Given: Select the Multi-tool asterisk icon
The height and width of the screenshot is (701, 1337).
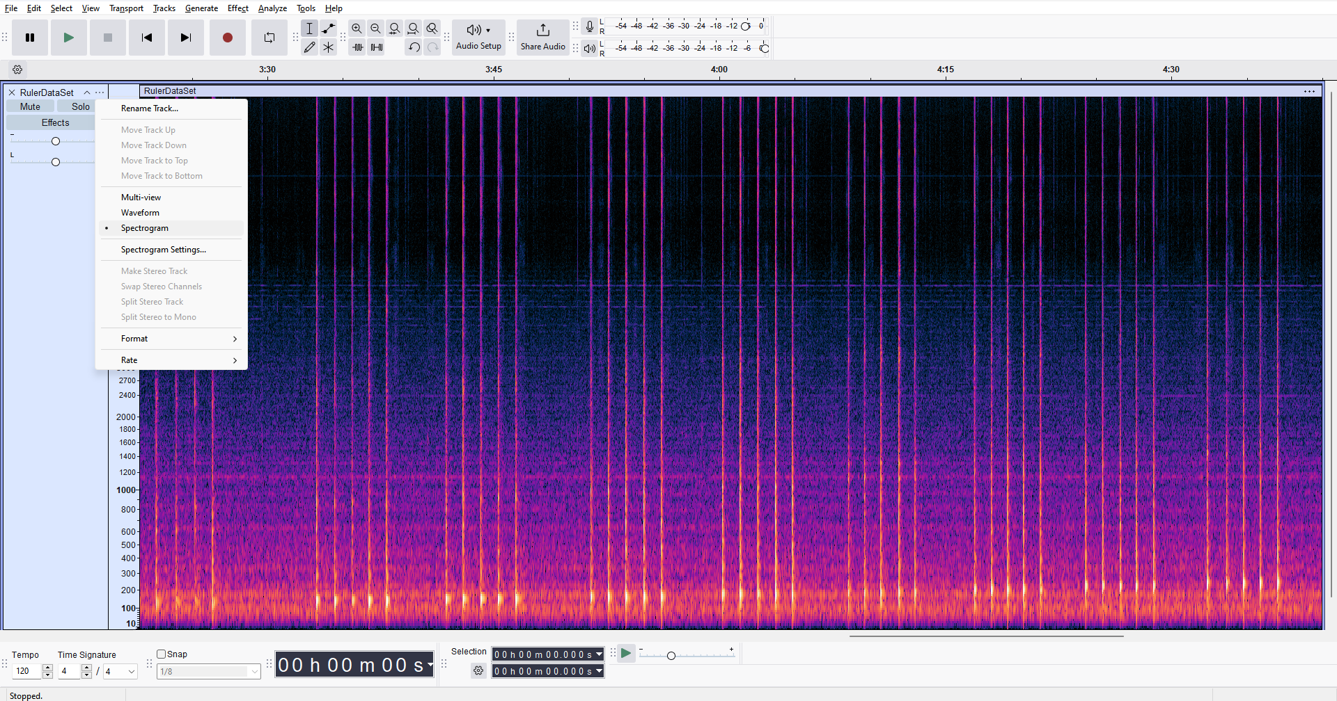Looking at the screenshot, I should click(329, 47).
